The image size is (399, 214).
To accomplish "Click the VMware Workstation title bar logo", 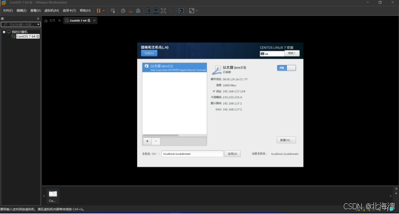I will (x=4, y=3).
